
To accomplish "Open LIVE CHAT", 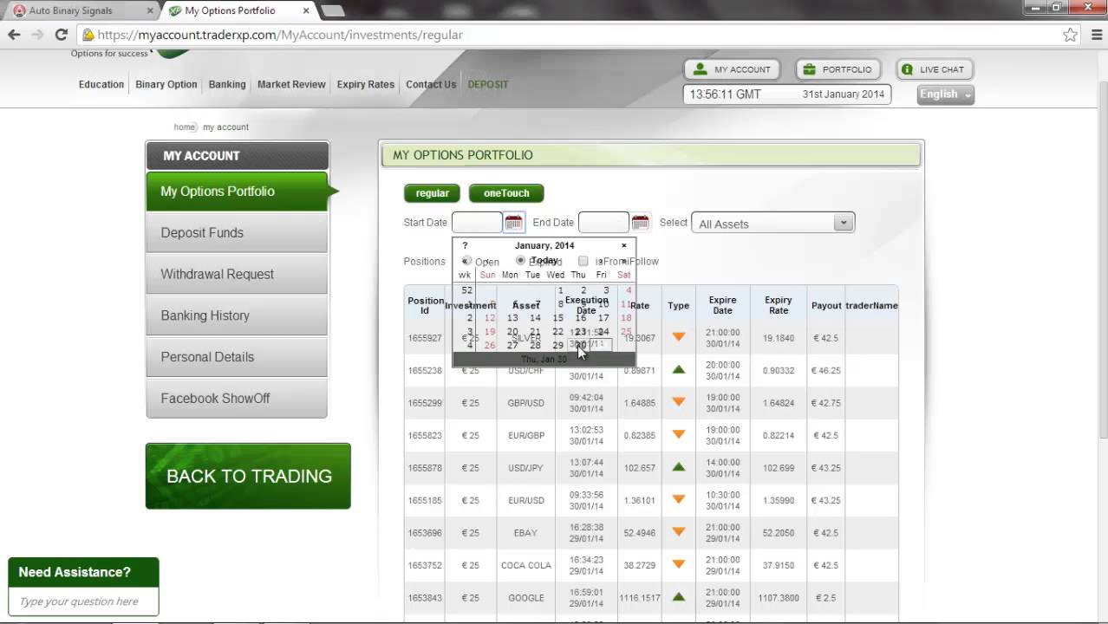I will click(934, 69).
